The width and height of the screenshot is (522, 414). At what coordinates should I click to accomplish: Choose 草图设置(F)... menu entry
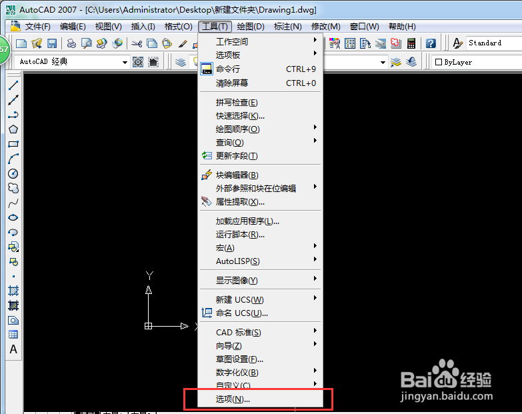[260, 359]
